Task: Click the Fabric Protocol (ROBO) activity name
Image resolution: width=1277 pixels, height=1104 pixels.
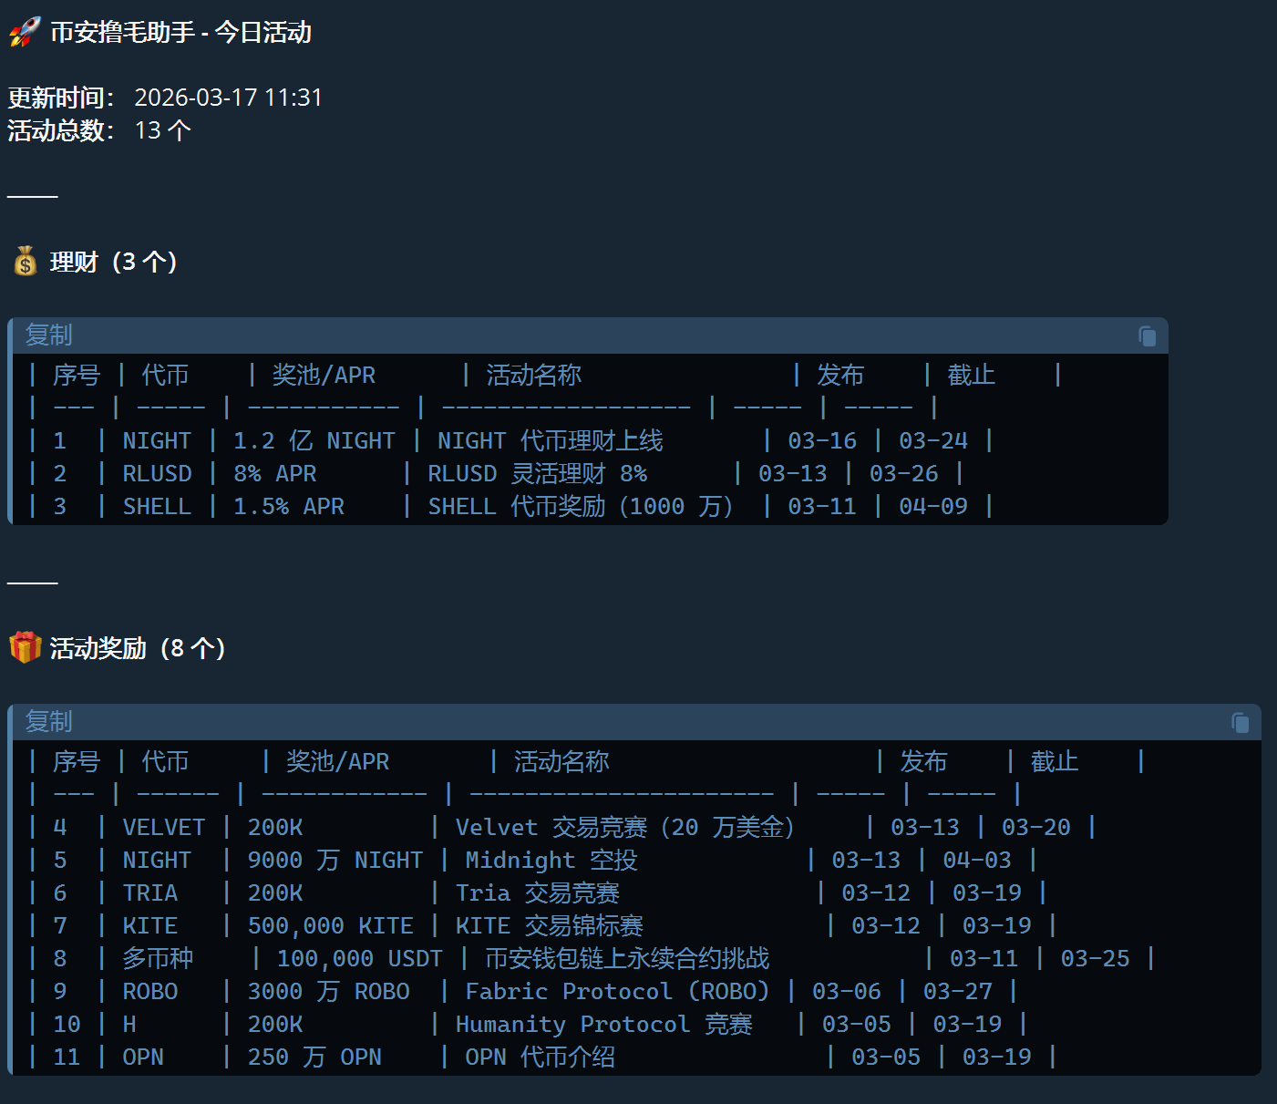Action: click(618, 992)
